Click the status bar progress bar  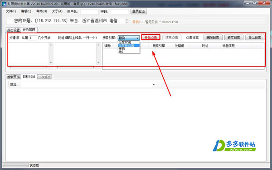click(15, 165)
